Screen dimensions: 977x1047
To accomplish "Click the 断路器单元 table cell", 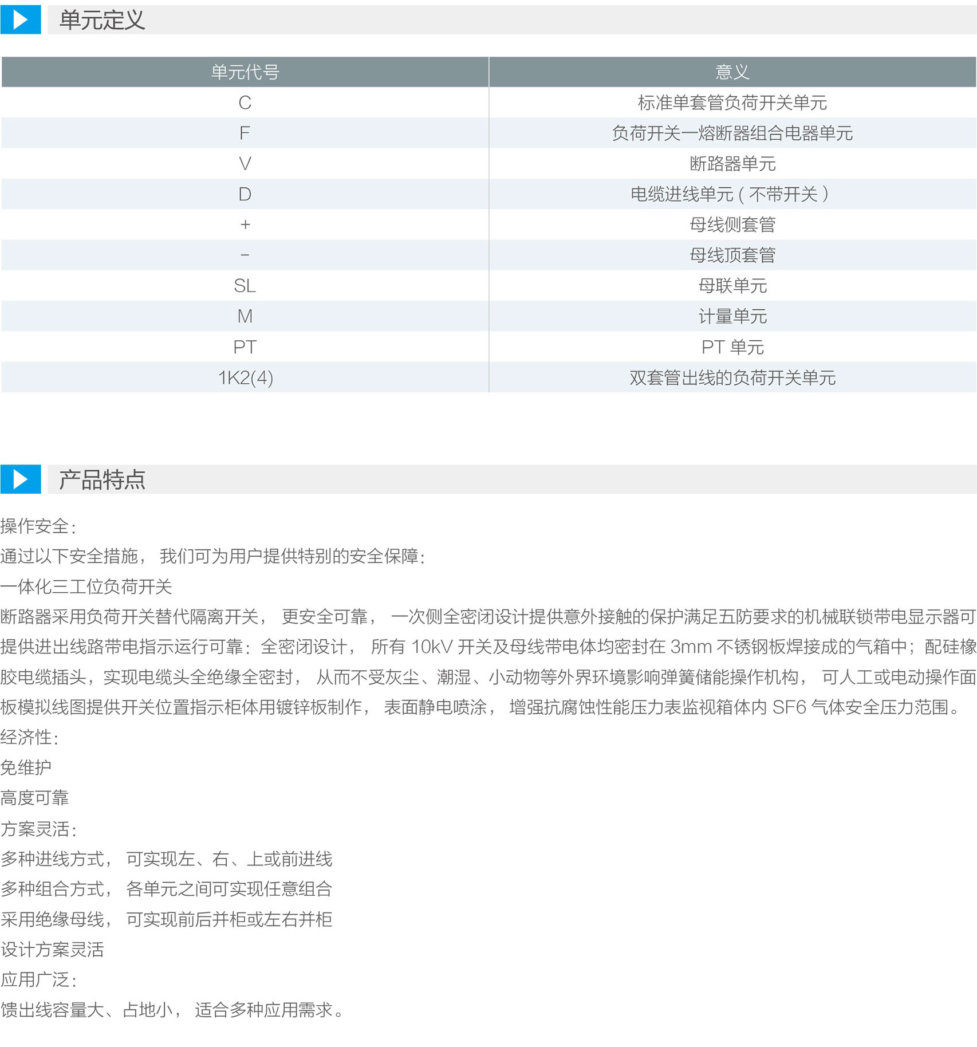I will 732,164.
